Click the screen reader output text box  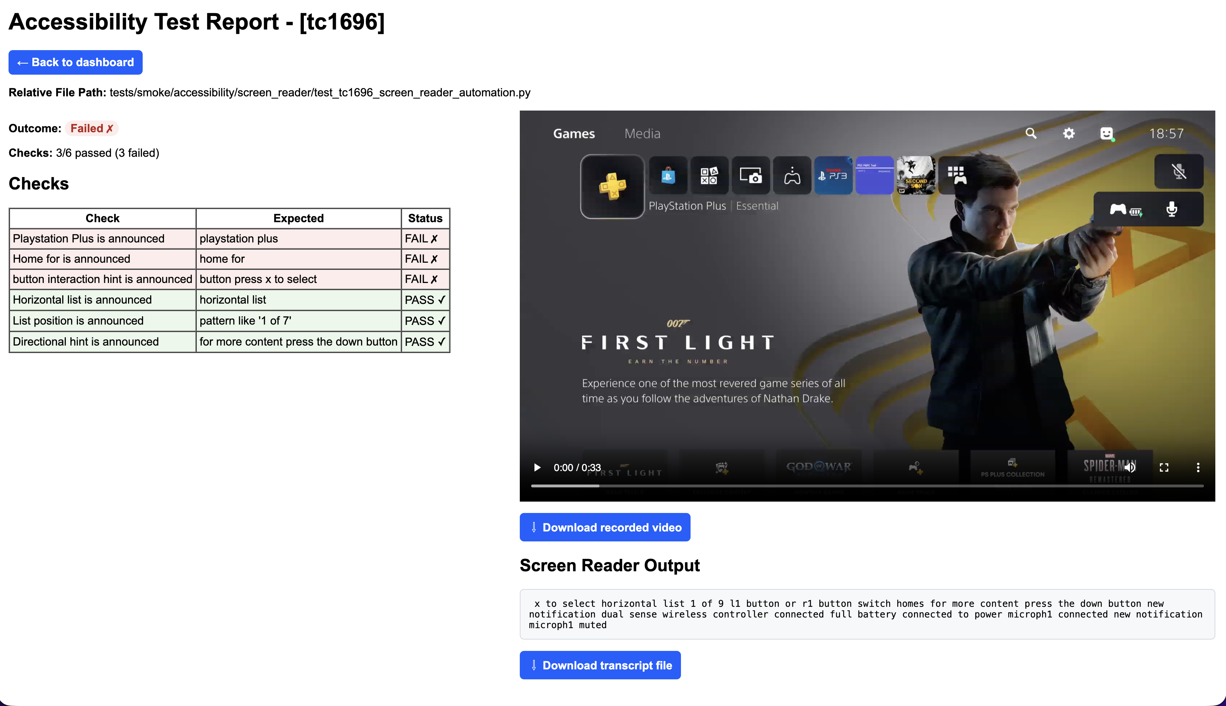[867, 614]
